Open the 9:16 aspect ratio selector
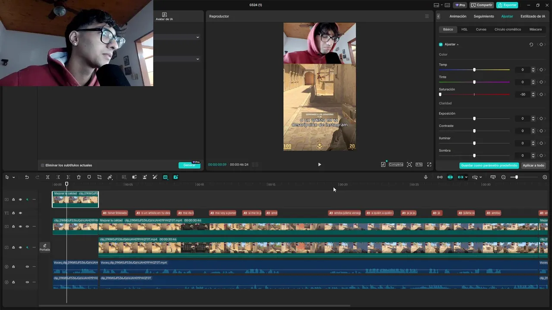This screenshot has width=552, height=310. [419, 164]
